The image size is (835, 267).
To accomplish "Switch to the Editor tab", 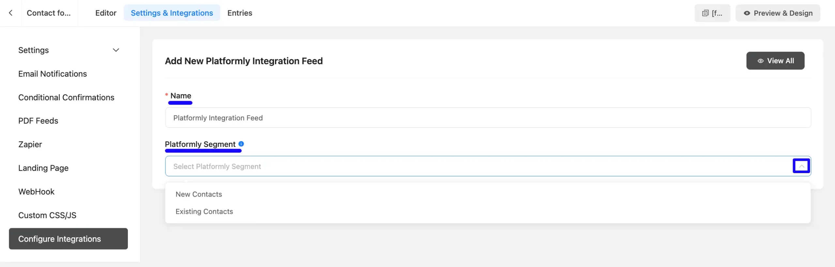I will [x=106, y=13].
